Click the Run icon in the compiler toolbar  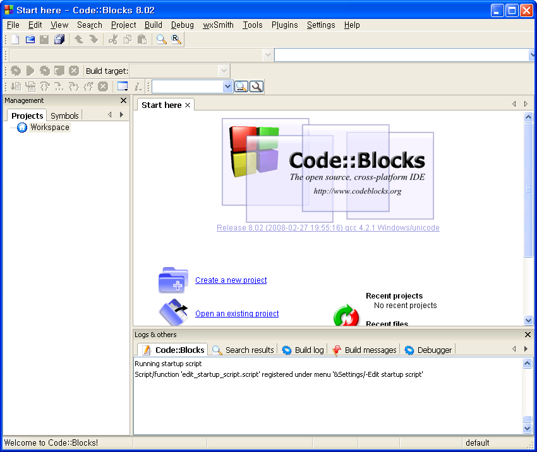pos(30,71)
